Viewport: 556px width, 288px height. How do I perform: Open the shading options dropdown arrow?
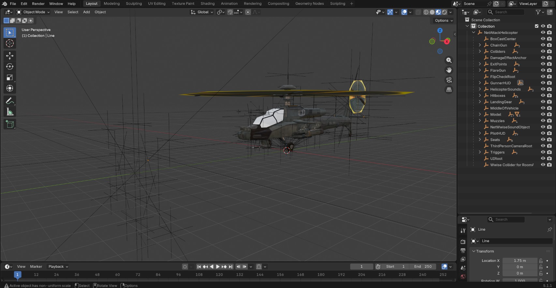[x=451, y=12]
